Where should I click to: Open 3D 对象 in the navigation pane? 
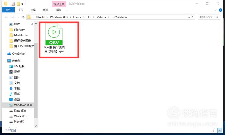(x=19, y=67)
